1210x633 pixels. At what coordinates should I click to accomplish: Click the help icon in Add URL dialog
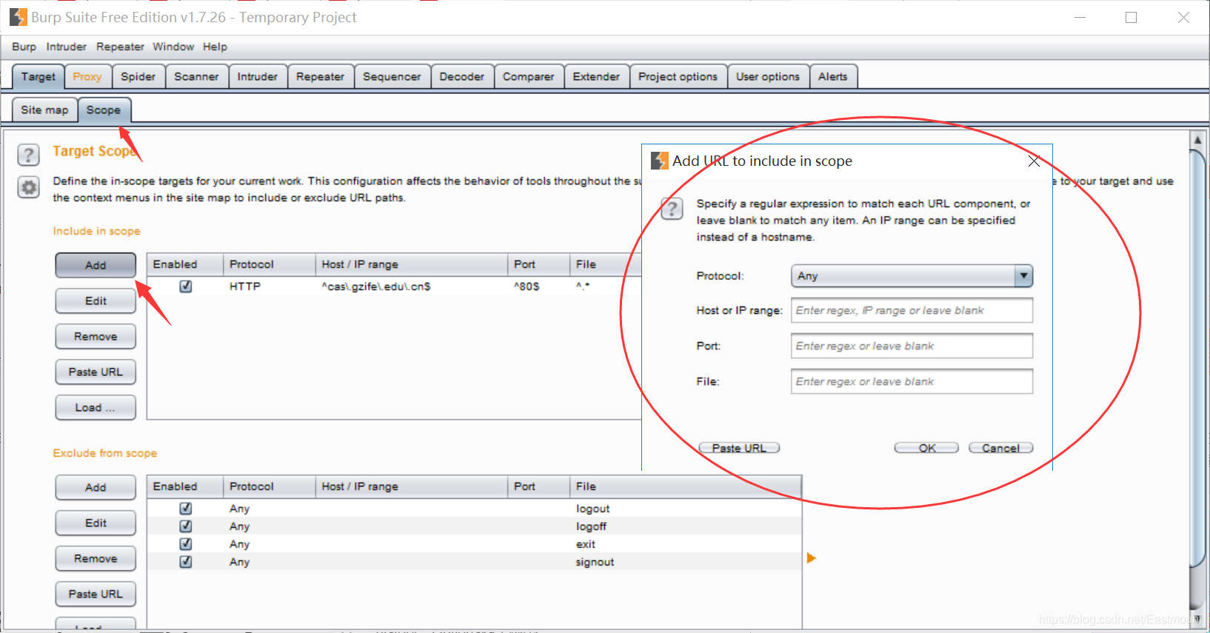coord(672,208)
